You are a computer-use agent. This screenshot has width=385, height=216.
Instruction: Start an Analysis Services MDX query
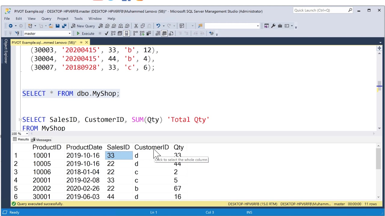pyautogui.click(x=107, y=26)
